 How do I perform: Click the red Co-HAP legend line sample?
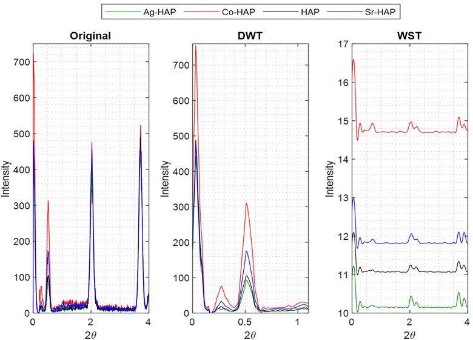coord(201,12)
